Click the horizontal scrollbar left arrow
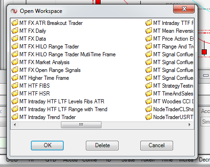This screenshot has width=210, height=167. point(15,125)
